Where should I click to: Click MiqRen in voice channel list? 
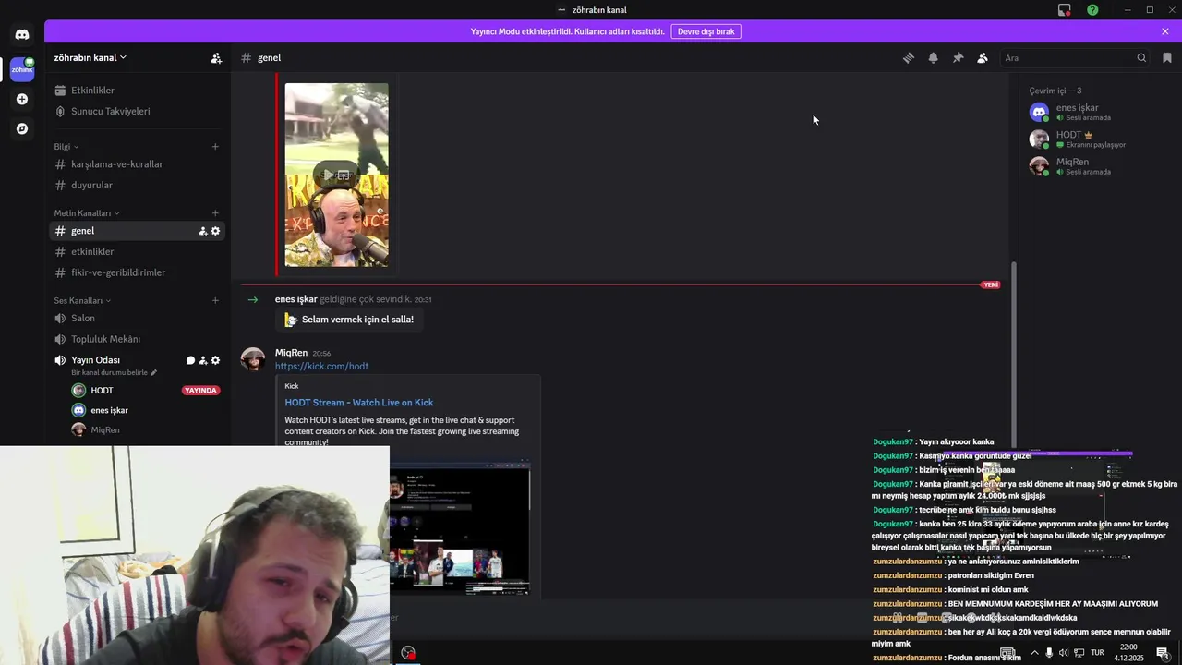[x=104, y=429]
